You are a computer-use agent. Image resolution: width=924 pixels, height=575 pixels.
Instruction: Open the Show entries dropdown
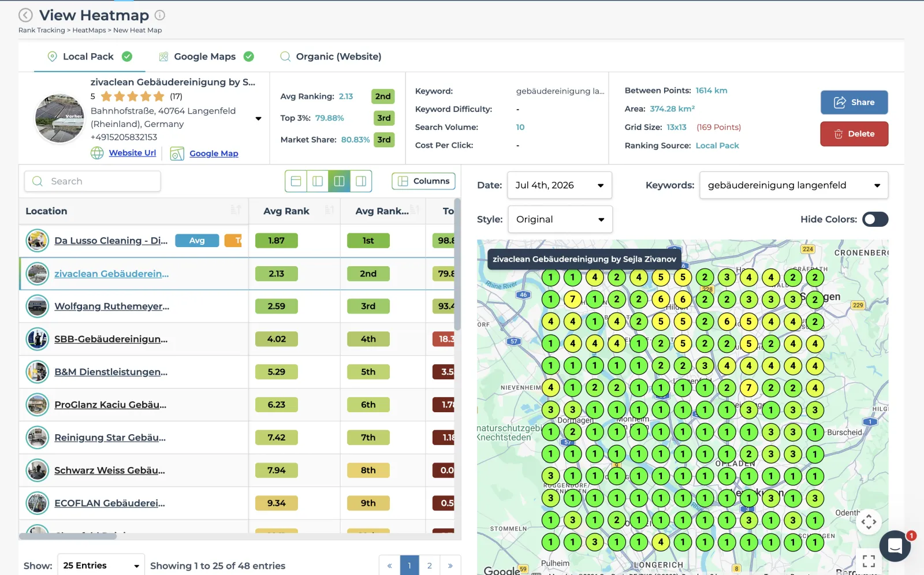100,565
